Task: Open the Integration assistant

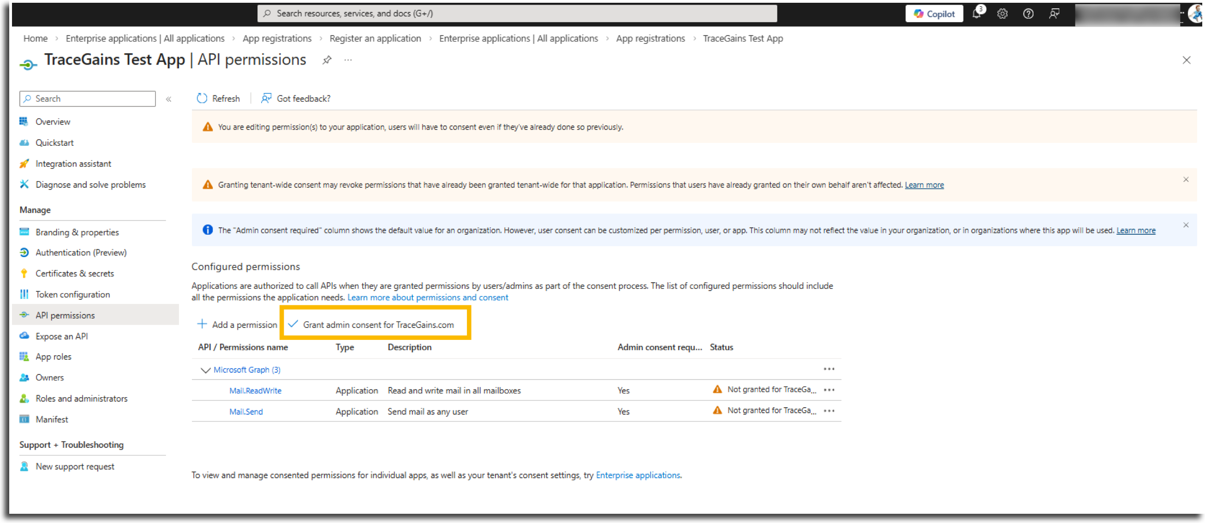Action: (x=73, y=164)
